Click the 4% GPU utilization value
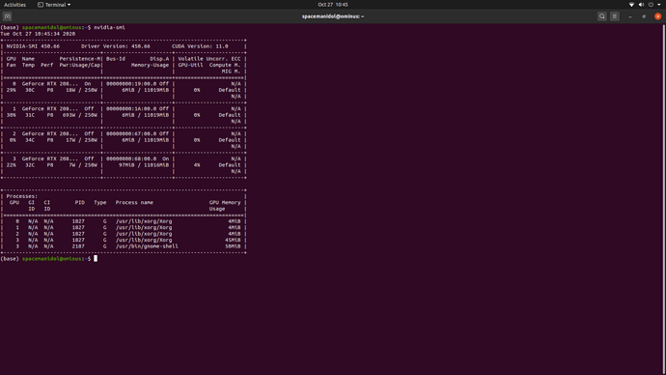The image size is (666, 375). pyautogui.click(x=197, y=165)
